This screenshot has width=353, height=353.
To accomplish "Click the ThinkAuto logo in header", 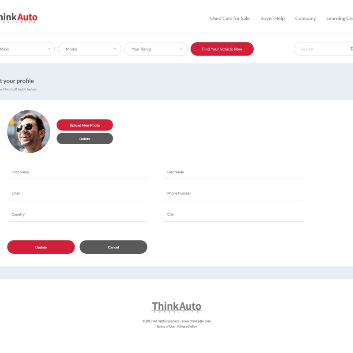I will click(19, 18).
